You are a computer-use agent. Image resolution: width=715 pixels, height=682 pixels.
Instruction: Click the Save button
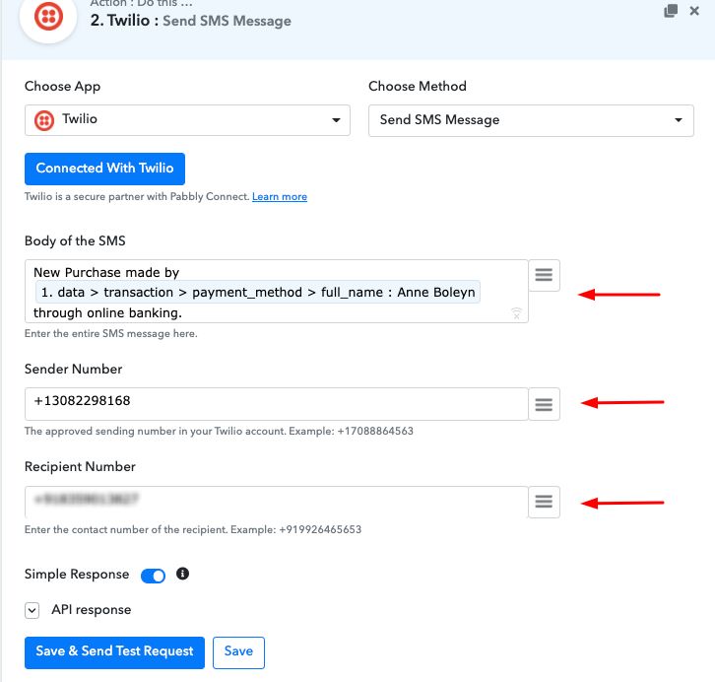click(x=238, y=652)
